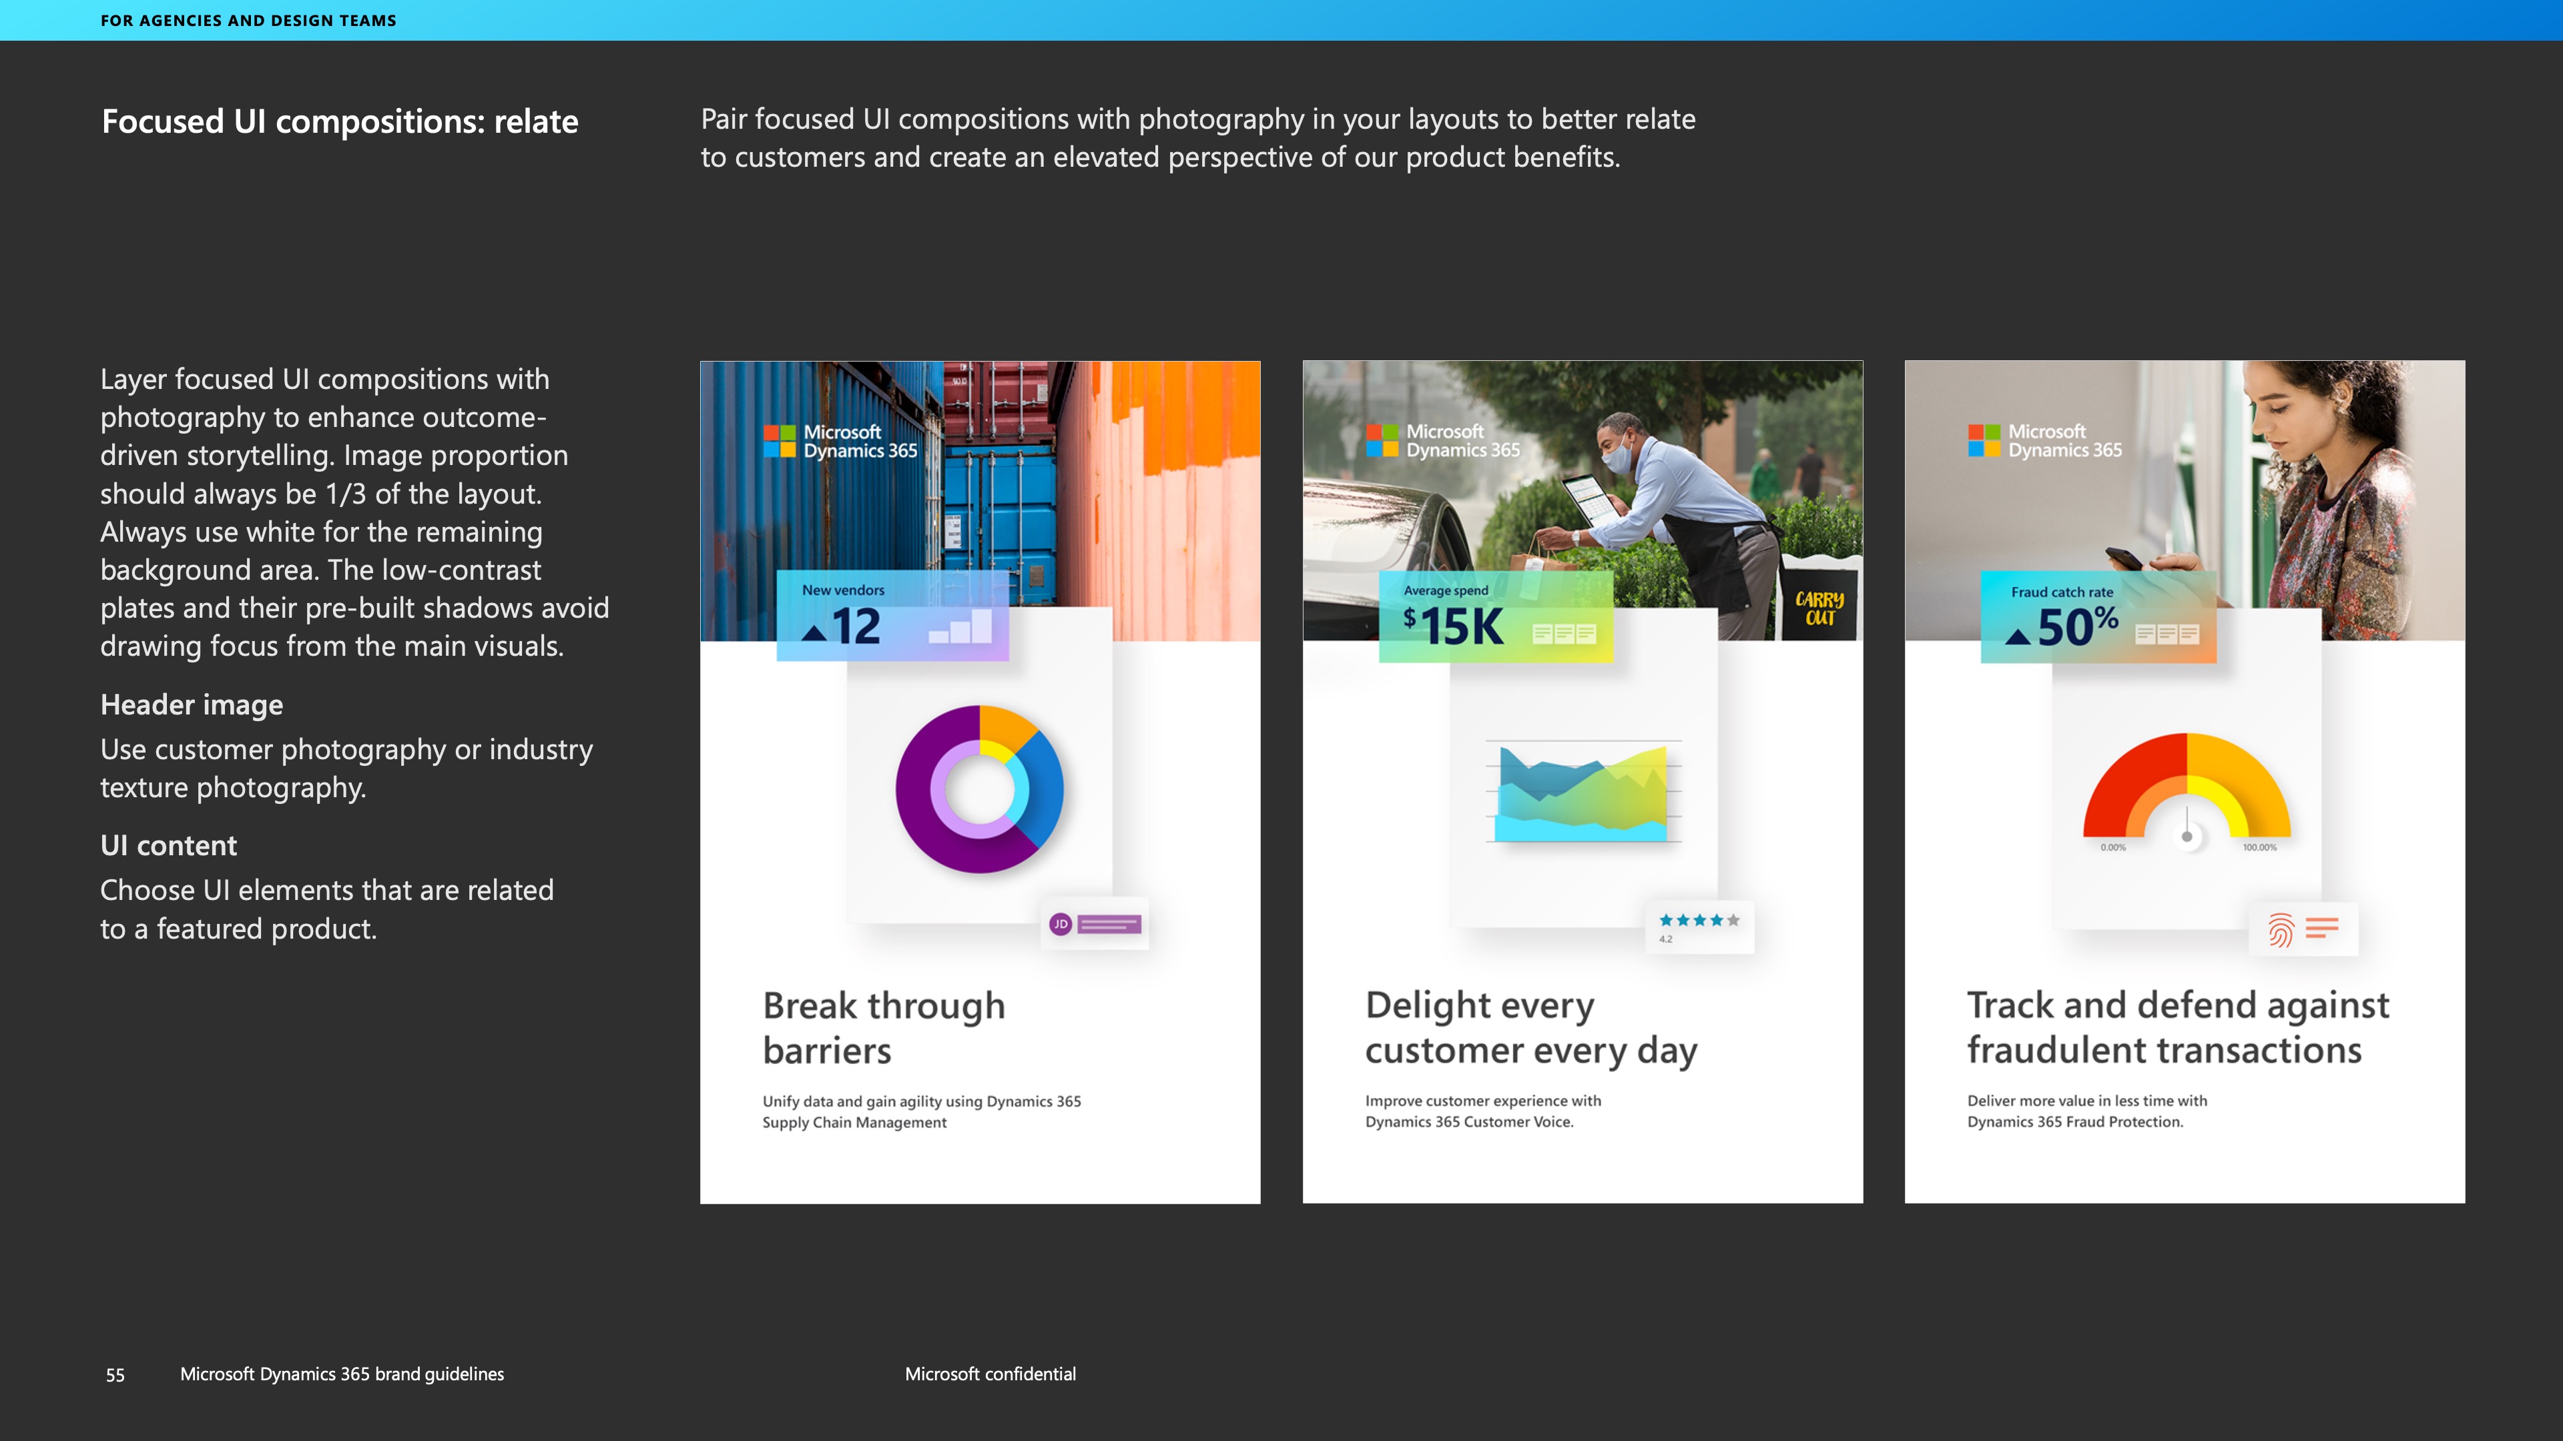Click the purple donut chart graphic
Viewport: 2563px width, 1441px height.
pyautogui.click(x=979, y=790)
